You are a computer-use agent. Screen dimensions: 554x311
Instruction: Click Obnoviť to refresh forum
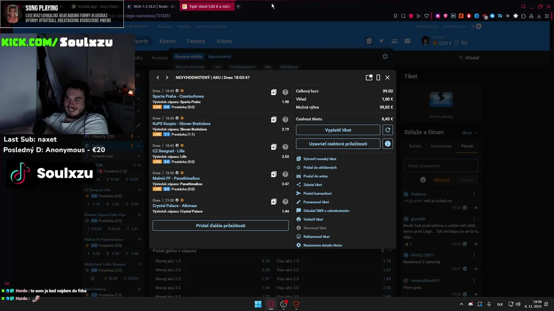click(x=441, y=180)
